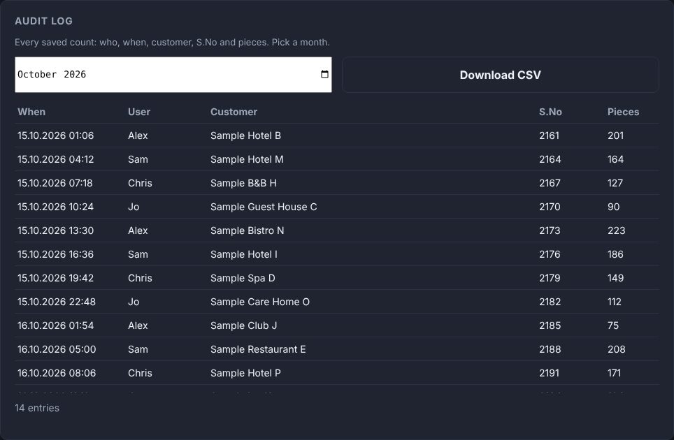This screenshot has width=674, height=440.
Task: Click S.No value 2173
Action: pyautogui.click(x=550, y=230)
